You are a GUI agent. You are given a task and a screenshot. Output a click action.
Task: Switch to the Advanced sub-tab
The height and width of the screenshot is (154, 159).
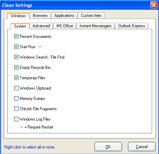click(x=41, y=26)
